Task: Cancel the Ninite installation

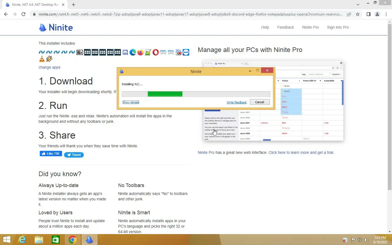Action: pyautogui.click(x=259, y=102)
